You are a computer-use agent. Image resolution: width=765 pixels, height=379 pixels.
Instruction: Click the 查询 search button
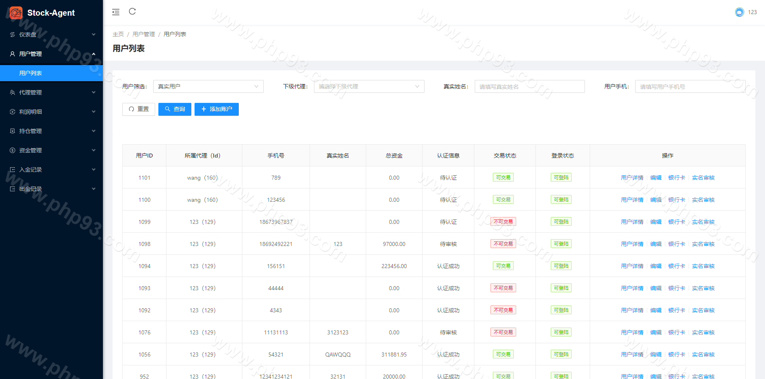pos(174,109)
